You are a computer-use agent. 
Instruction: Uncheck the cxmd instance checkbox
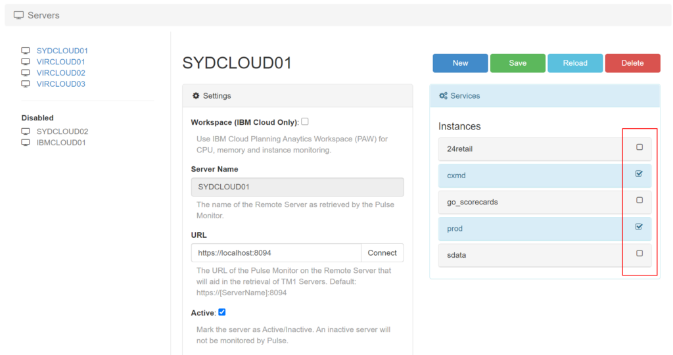[639, 174]
